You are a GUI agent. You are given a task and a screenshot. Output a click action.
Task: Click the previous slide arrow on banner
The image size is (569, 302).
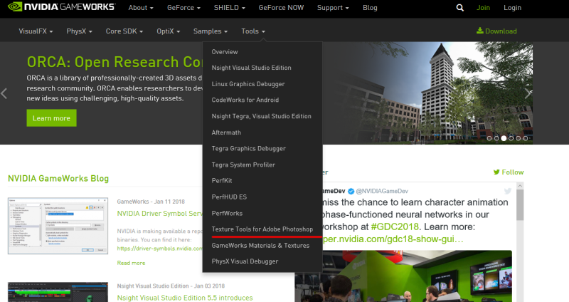4,93
